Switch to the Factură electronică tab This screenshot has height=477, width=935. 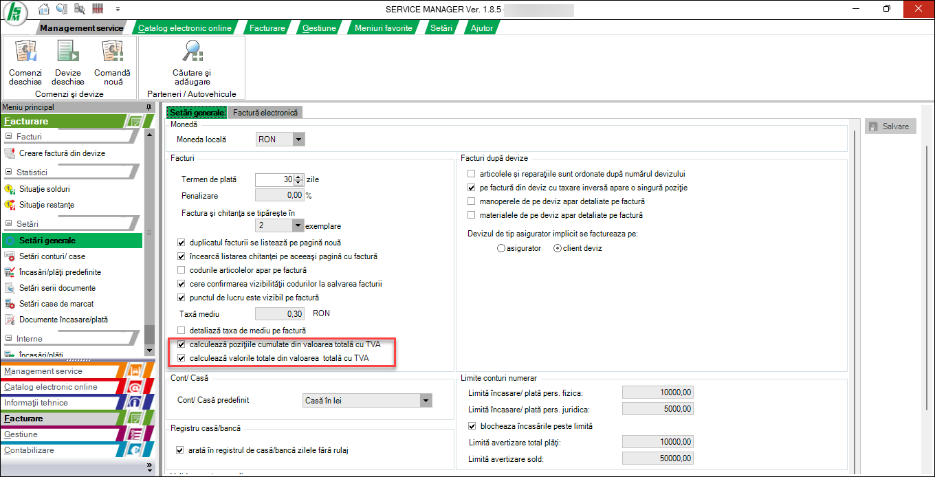coord(265,112)
